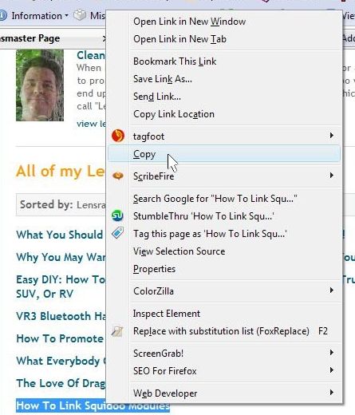Click the 'Clean' lens title link
This screenshot has width=355, height=415.
click(x=91, y=55)
